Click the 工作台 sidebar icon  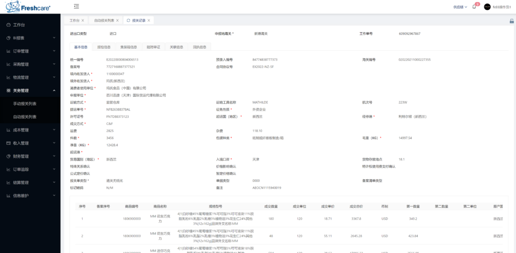[9, 25]
